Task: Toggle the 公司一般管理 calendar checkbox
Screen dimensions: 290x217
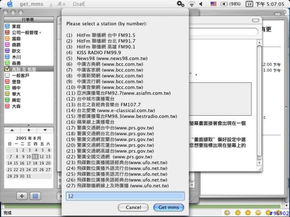Action: (x=7, y=33)
